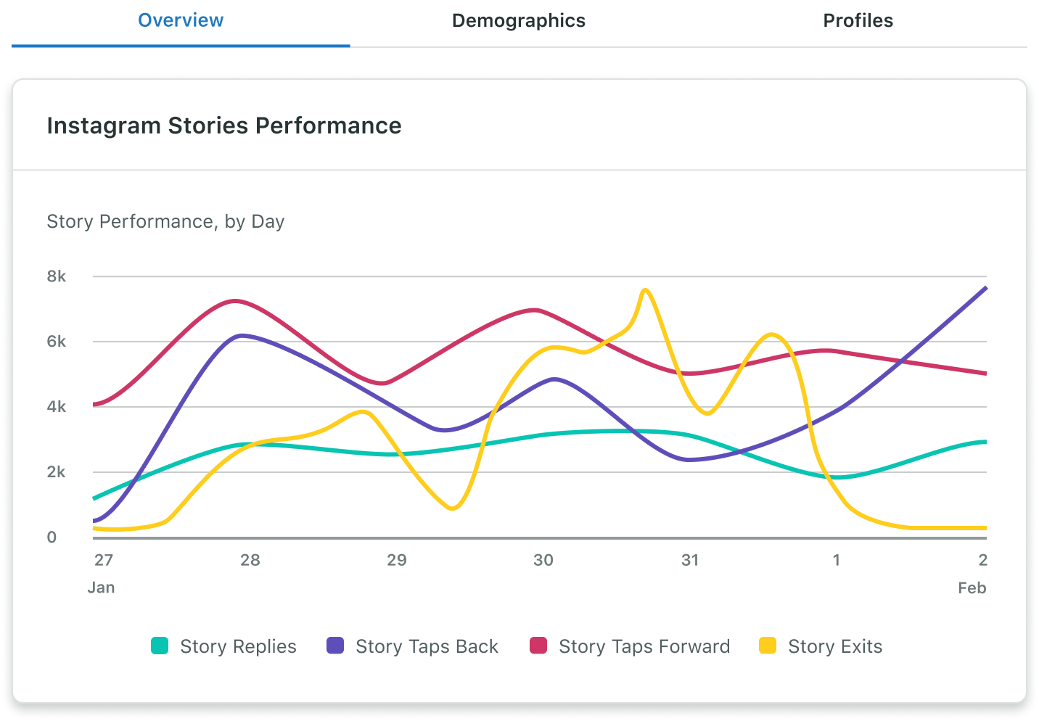Open the Profiles tab
Viewport: 1039px width, 721px height.
(x=857, y=20)
